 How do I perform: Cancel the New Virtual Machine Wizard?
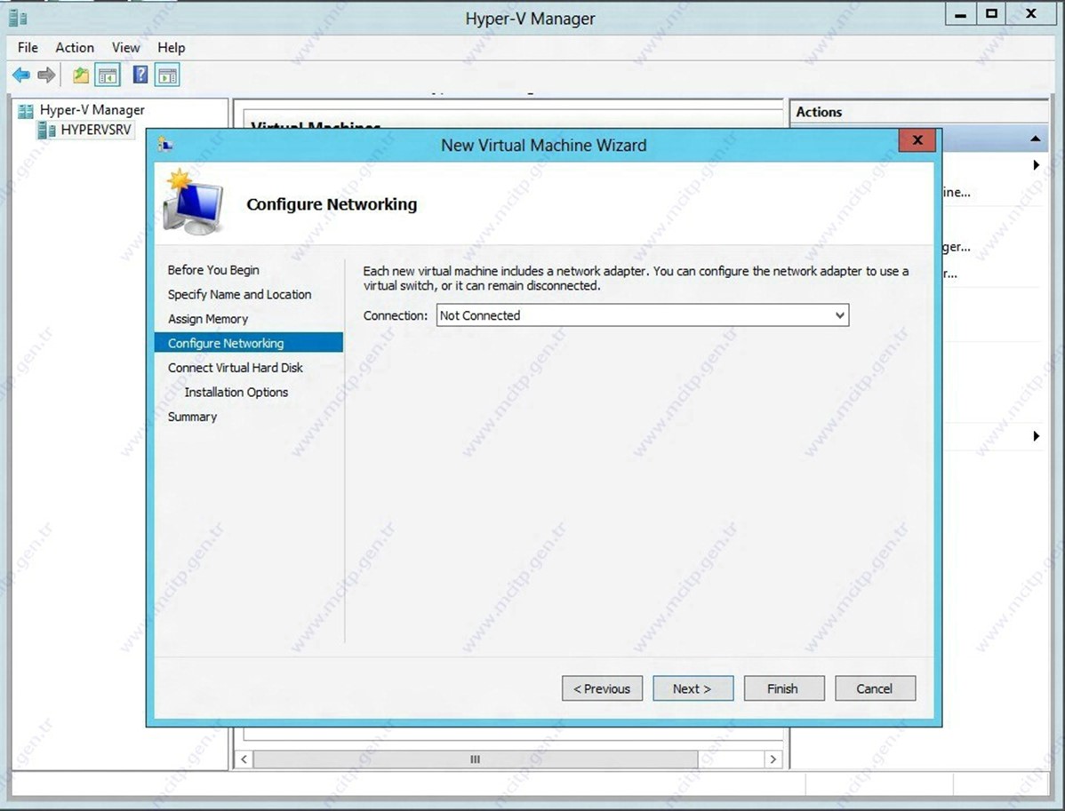(x=875, y=688)
